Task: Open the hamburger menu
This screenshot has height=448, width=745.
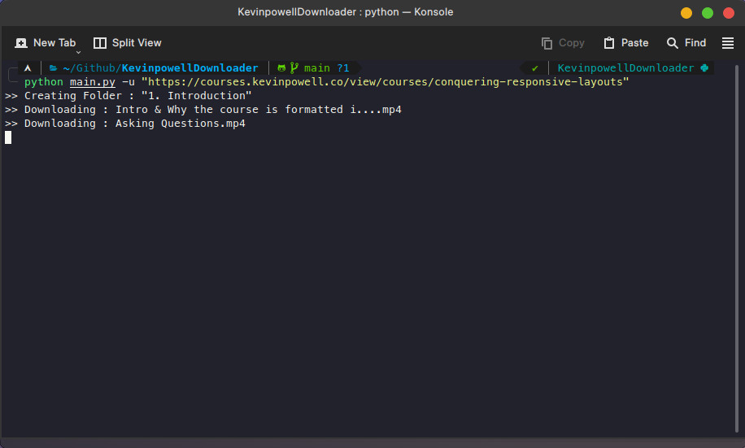Action: click(x=727, y=43)
